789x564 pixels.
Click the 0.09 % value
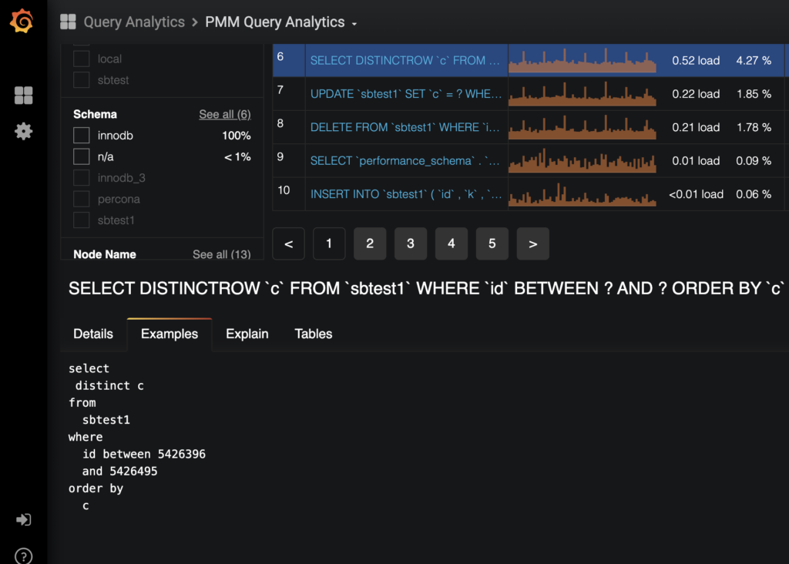(x=754, y=161)
